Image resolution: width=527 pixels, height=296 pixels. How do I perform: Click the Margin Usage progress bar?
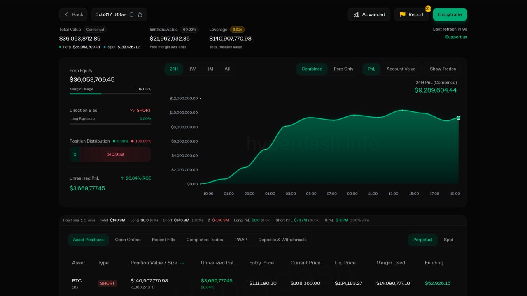coord(110,94)
